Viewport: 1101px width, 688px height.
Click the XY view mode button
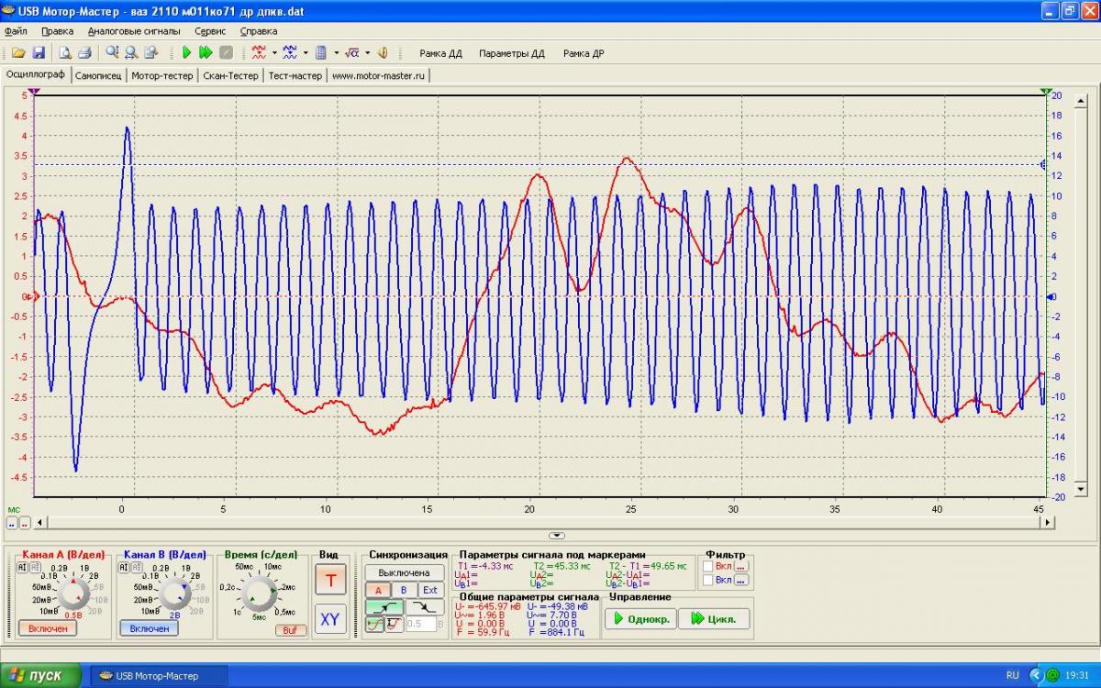[x=329, y=619]
